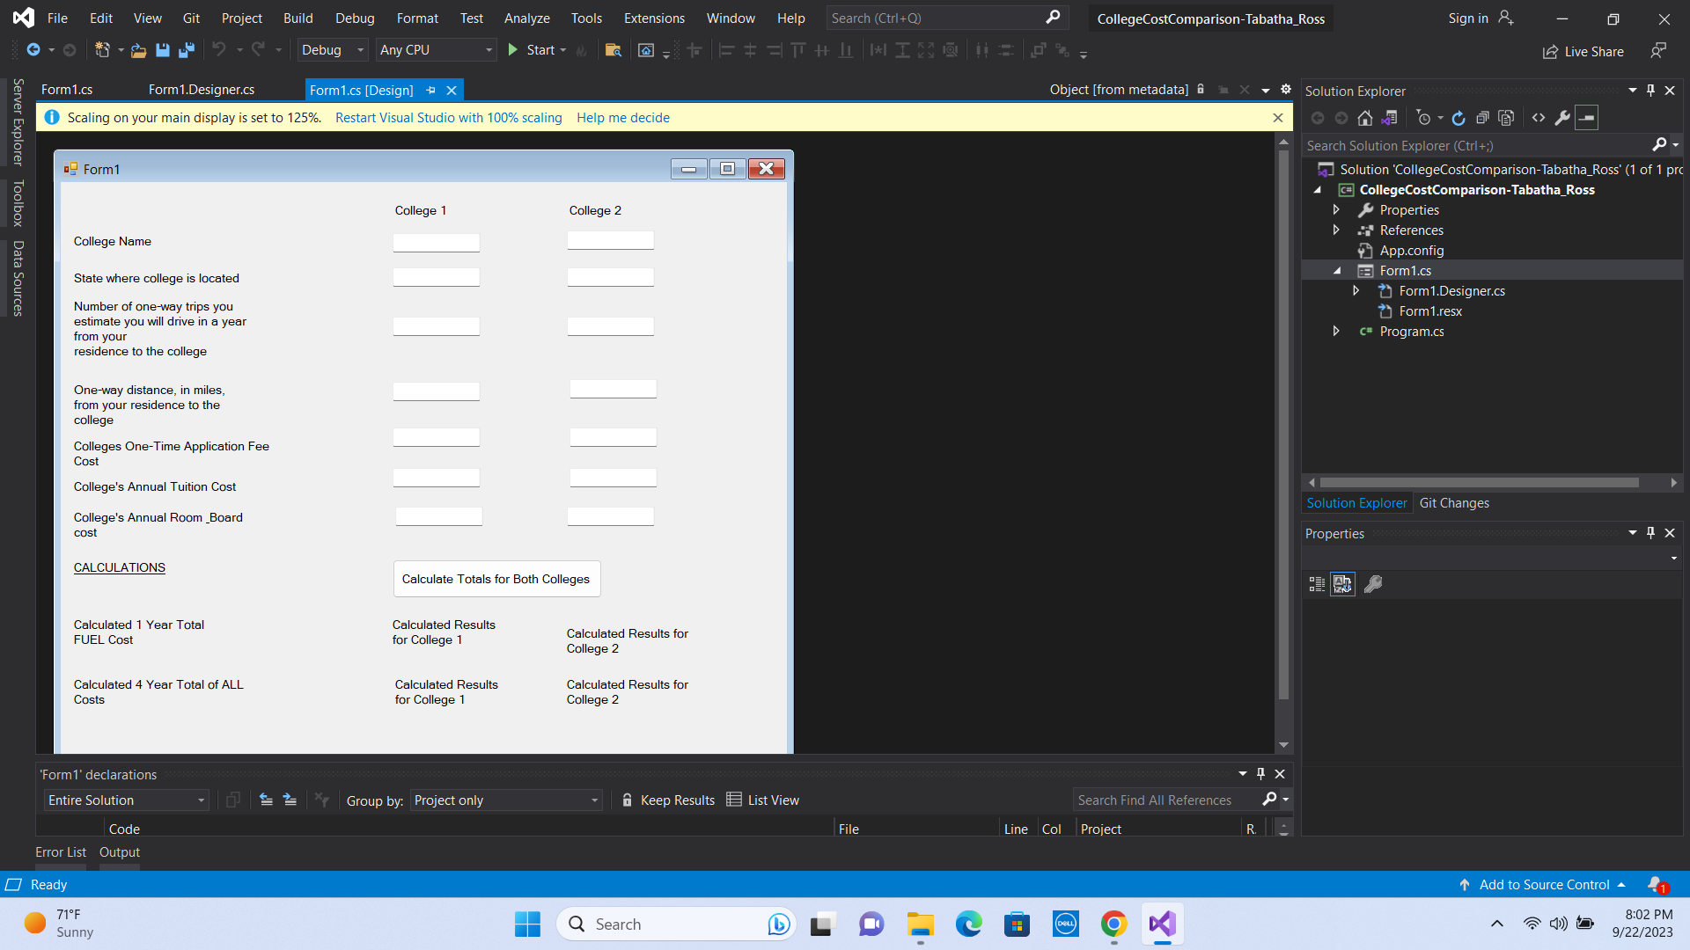Viewport: 1690px width, 950px height.
Task: Open the Any CPU platform dropdown
Action: coord(436,50)
